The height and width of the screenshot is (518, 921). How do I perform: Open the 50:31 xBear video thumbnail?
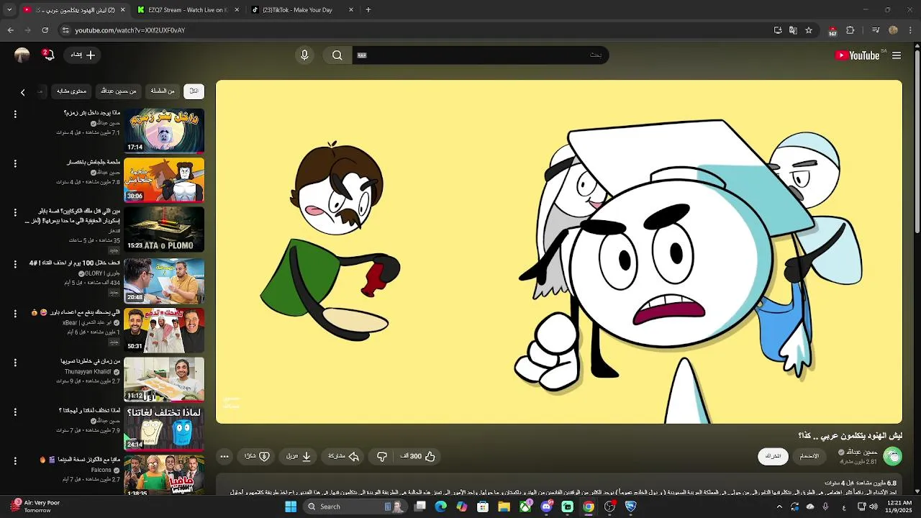(x=164, y=330)
